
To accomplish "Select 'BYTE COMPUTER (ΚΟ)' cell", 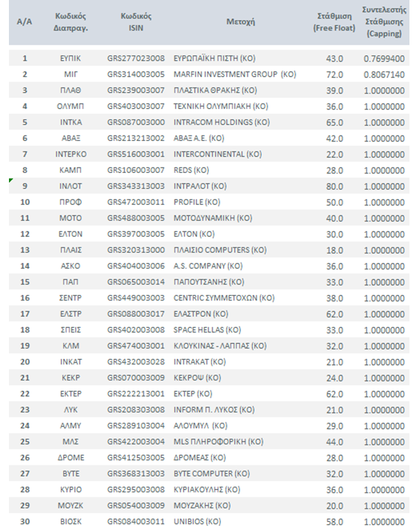I will point(211,474).
